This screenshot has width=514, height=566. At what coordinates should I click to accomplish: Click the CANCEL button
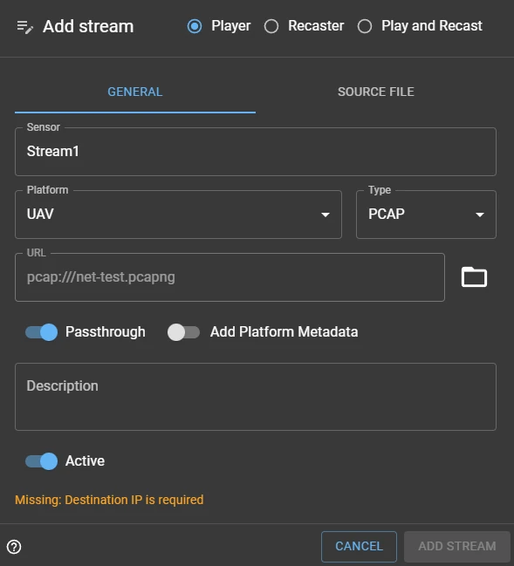pos(359,546)
